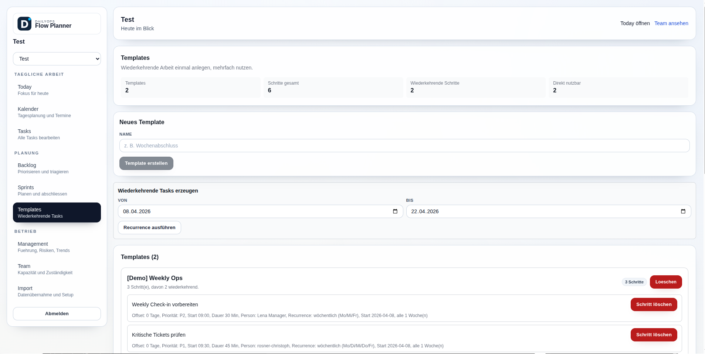The image size is (705, 354).
Task: Open the Team ansehen link
Action: 671,23
